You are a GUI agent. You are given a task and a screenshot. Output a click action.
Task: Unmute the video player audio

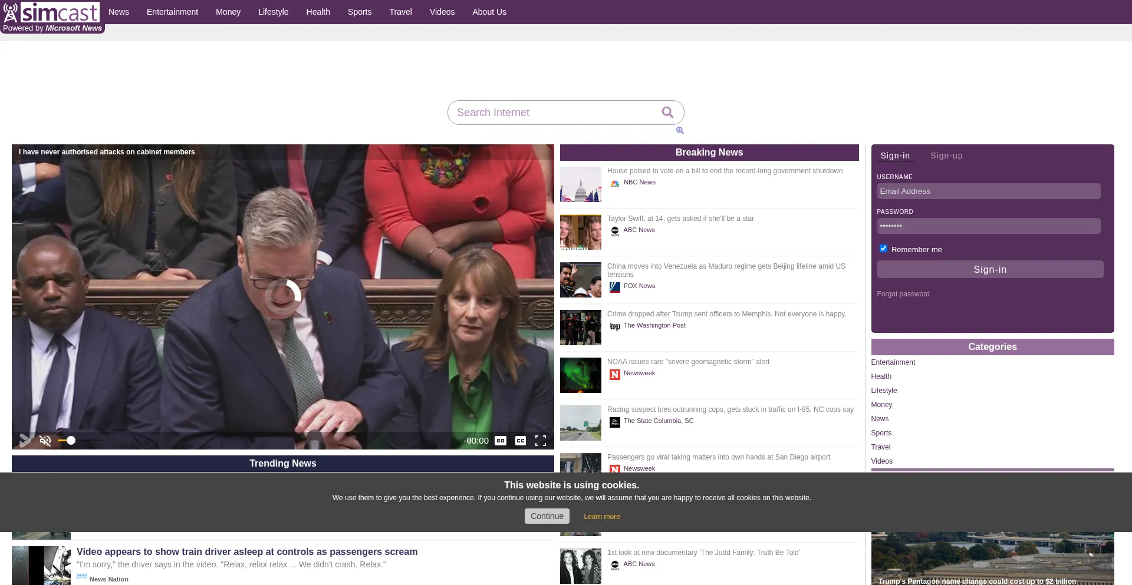click(45, 441)
